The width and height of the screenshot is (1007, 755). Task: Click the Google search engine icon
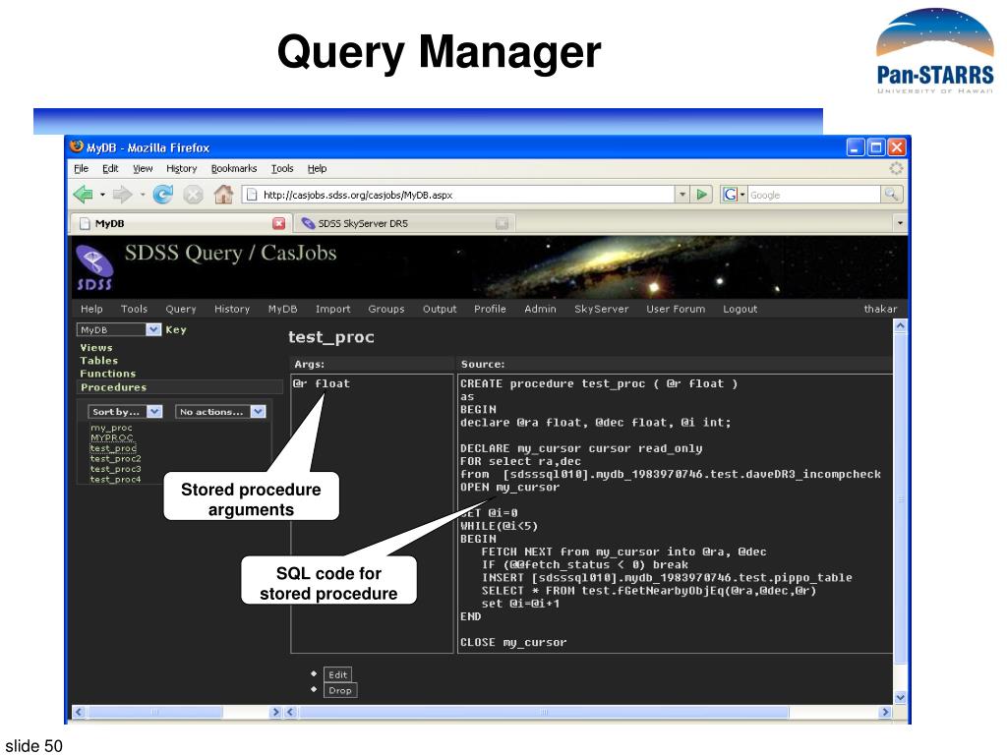pos(730,194)
